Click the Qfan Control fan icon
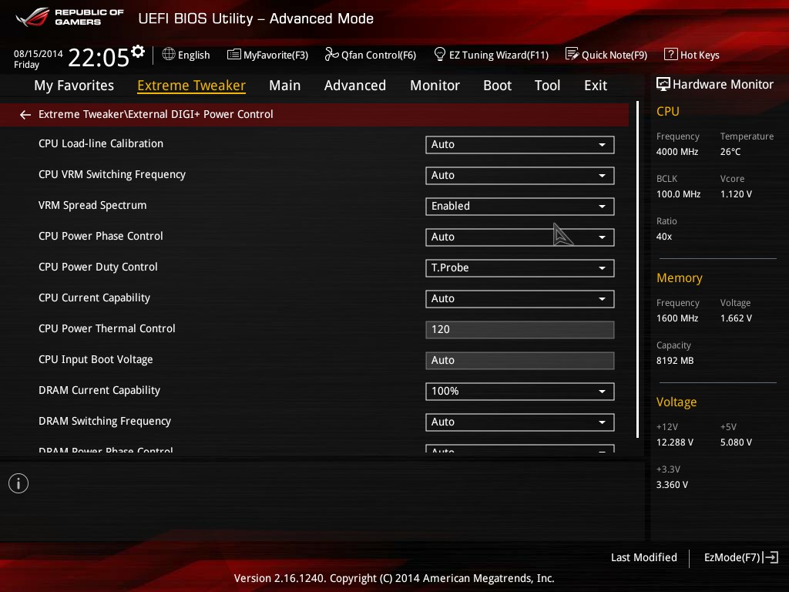 tap(331, 54)
